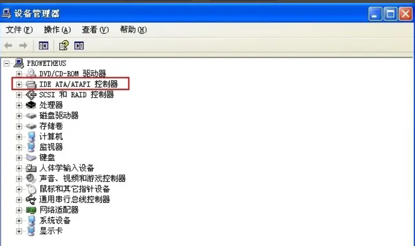Click the forward arrow toolbar icon
This screenshot has height=246, width=415.
23,46
